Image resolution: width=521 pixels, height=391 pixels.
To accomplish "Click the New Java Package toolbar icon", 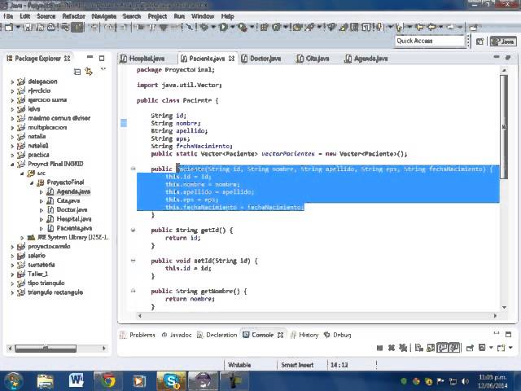I will tap(264, 27).
